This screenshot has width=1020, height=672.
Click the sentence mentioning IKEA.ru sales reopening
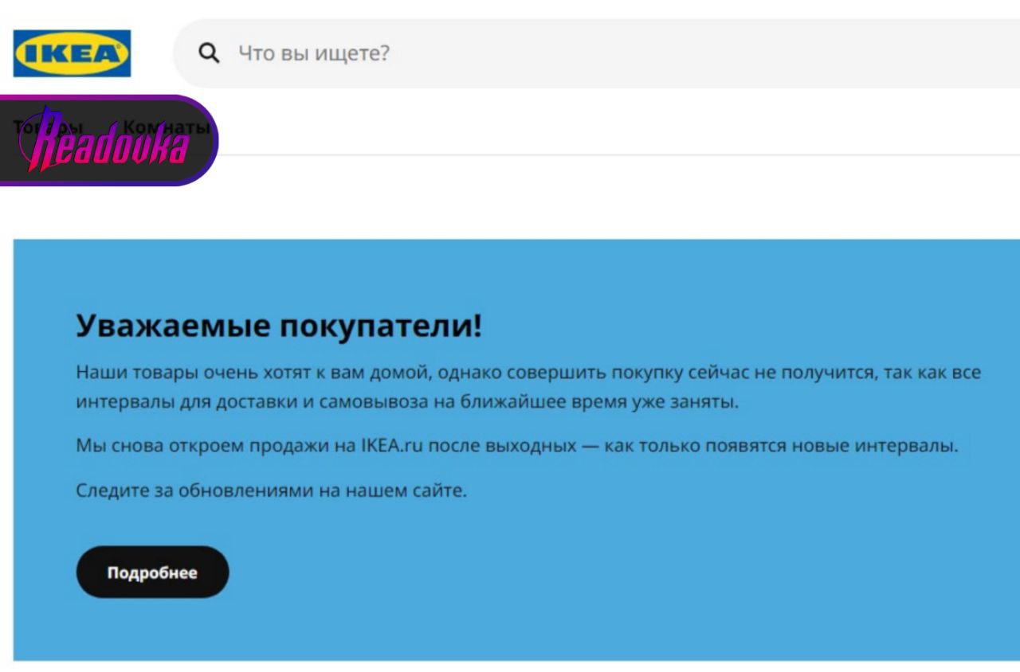click(x=517, y=446)
